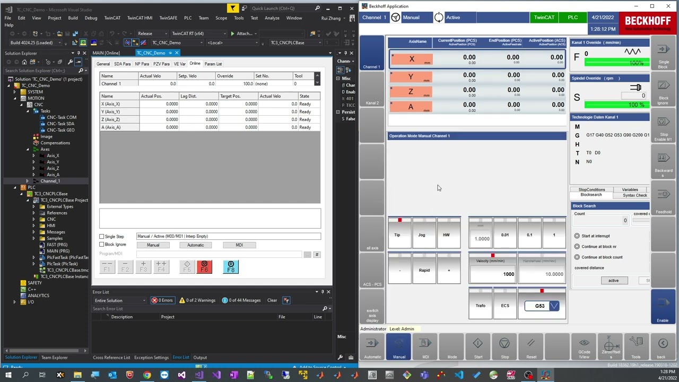Adjust the feed override F green bar
Viewport: 679px width, 382px height.
tap(617, 63)
